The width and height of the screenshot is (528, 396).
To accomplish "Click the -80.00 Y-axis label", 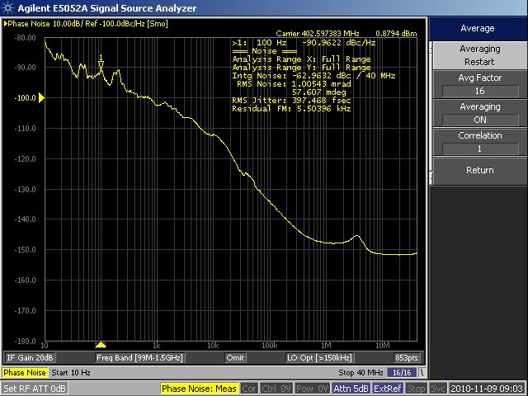I will pos(26,38).
